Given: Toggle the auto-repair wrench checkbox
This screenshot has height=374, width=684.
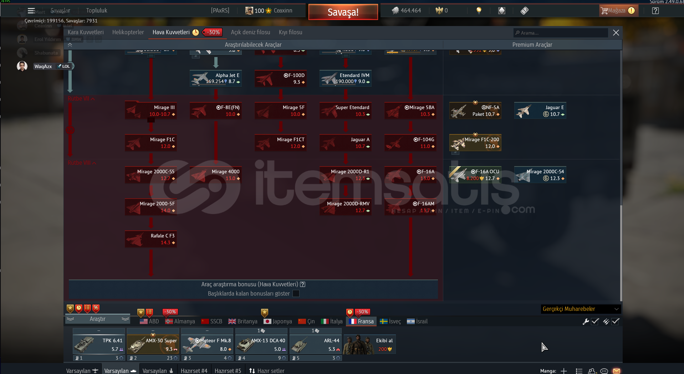Looking at the screenshot, I should coord(595,321).
